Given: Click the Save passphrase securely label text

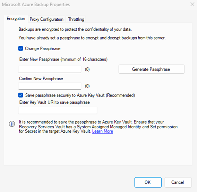Looking at the screenshot, I should click(80, 95).
